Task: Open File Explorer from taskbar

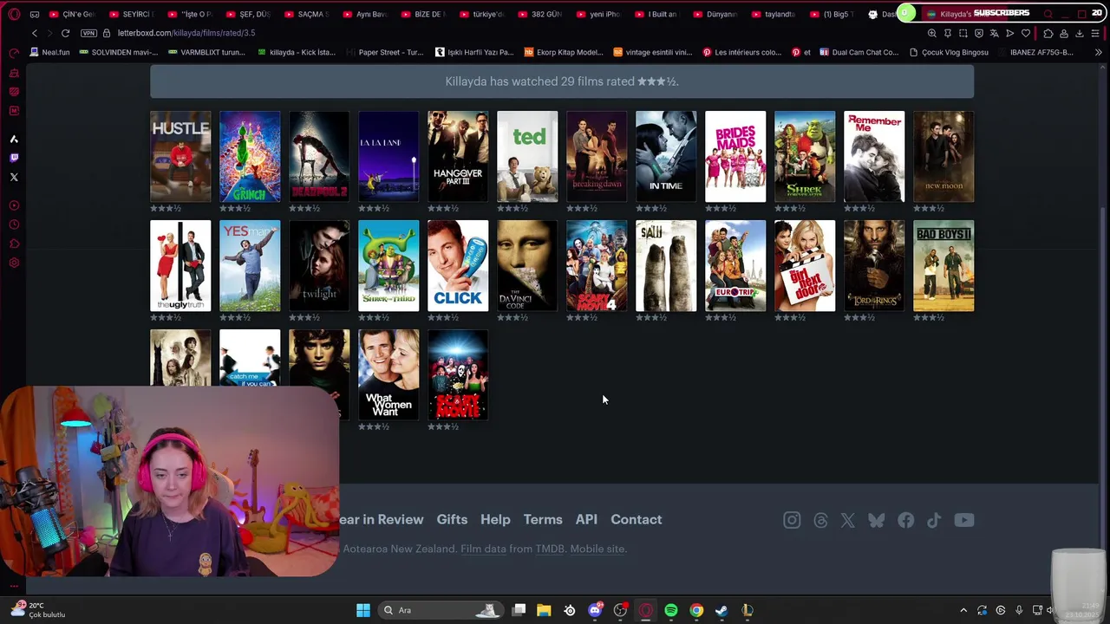Action: 544,610
